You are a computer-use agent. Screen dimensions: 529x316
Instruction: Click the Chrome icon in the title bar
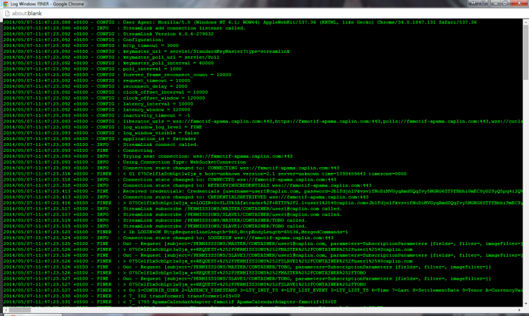(6, 4)
